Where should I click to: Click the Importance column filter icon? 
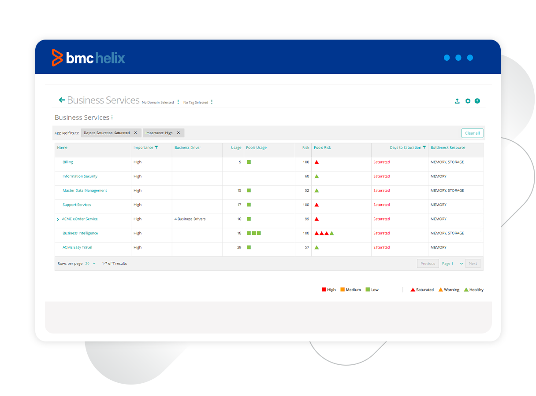[156, 148]
